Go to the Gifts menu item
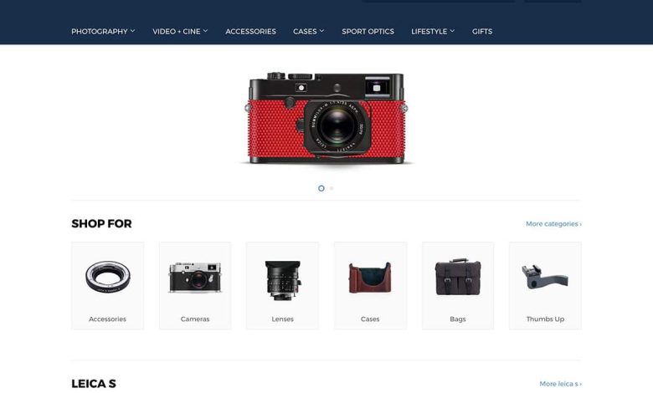 (x=482, y=31)
